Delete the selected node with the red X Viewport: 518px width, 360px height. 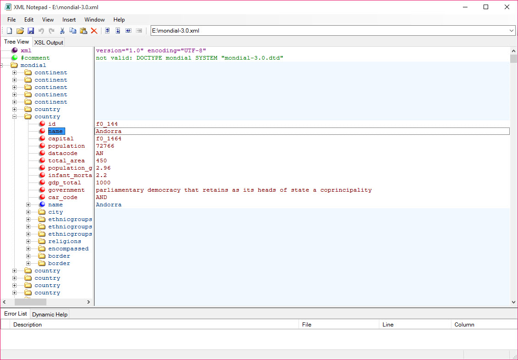(94, 31)
